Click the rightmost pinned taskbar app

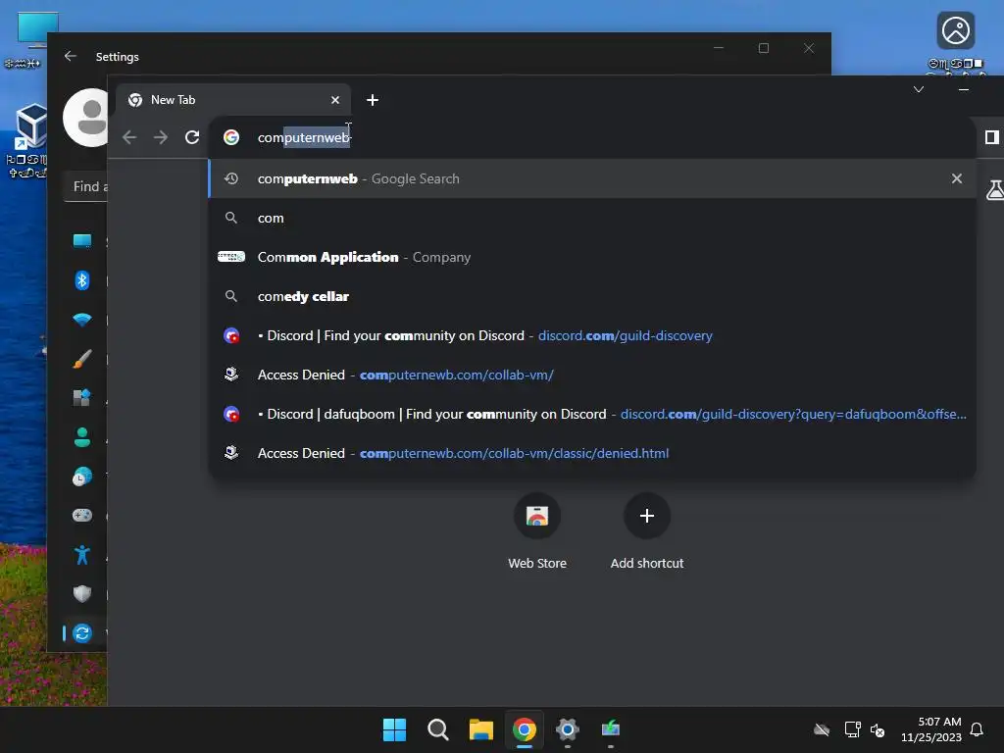pos(611,729)
